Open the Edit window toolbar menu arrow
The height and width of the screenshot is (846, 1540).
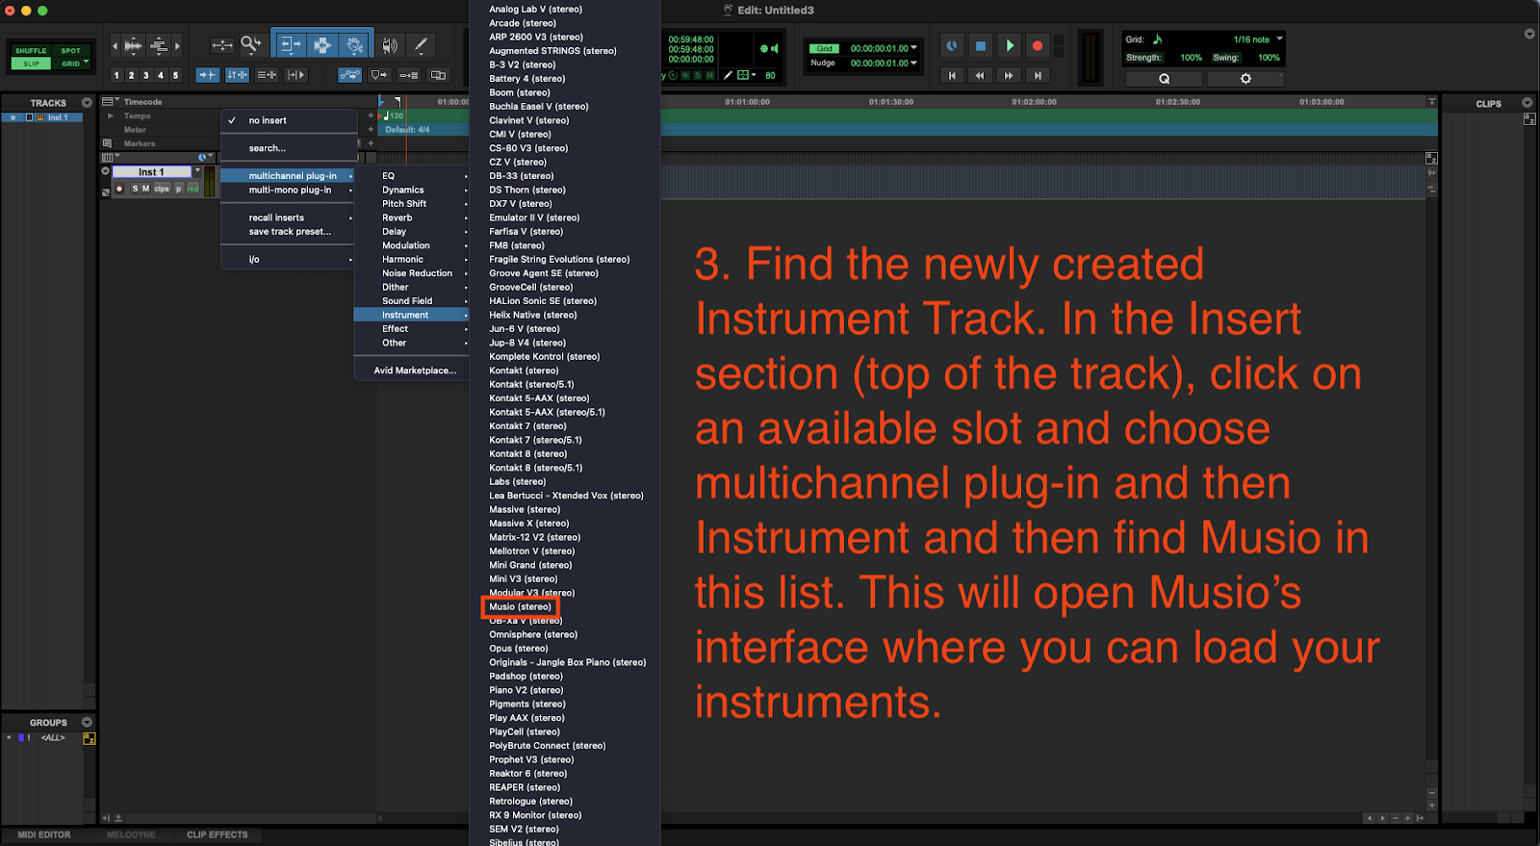pyautogui.click(x=1529, y=34)
